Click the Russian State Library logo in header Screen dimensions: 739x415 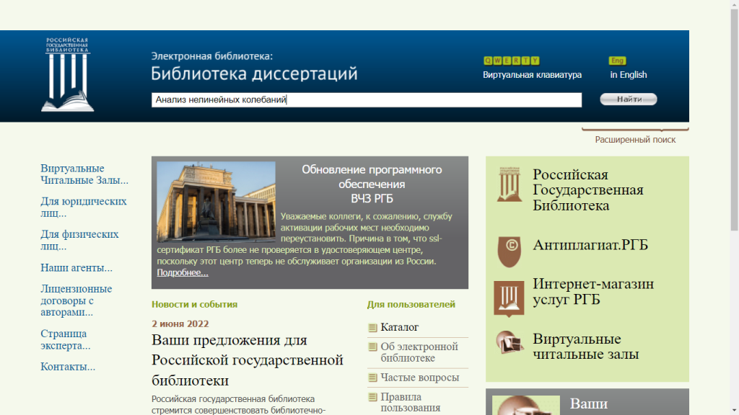click(x=67, y=74)
